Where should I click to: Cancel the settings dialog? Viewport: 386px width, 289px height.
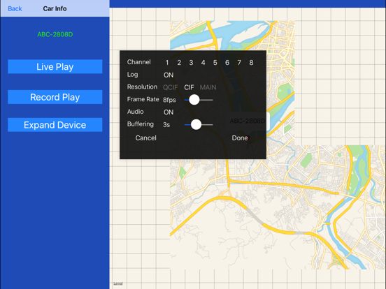[x=145, y=138]
